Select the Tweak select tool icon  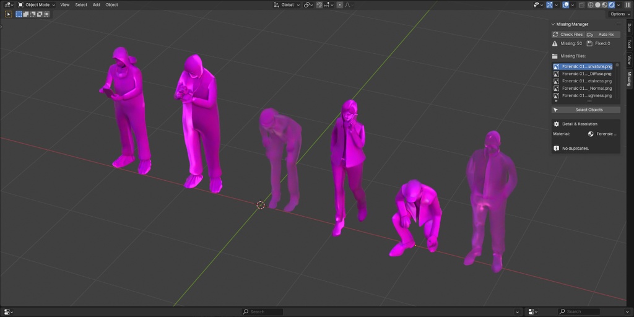pyautogui.click(x=9, y=14)
